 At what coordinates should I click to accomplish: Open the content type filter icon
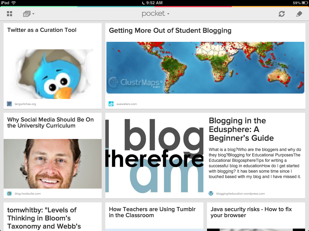click(x=27, y=14)
